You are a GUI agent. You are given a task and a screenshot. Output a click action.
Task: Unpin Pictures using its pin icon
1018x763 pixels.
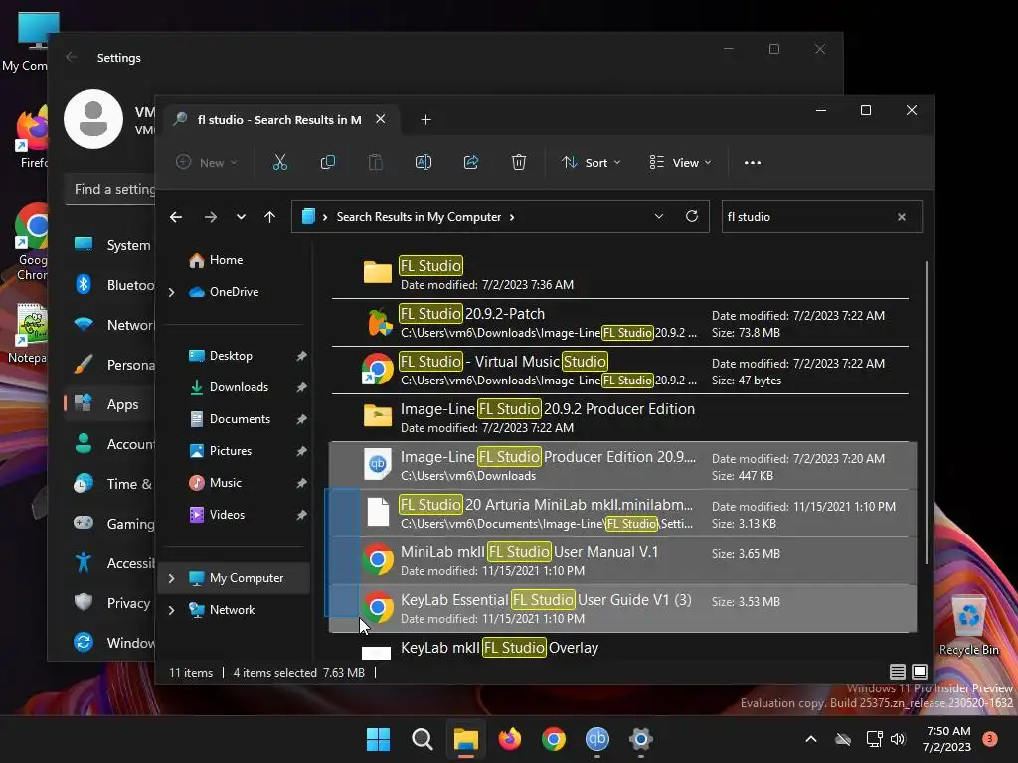301,451
